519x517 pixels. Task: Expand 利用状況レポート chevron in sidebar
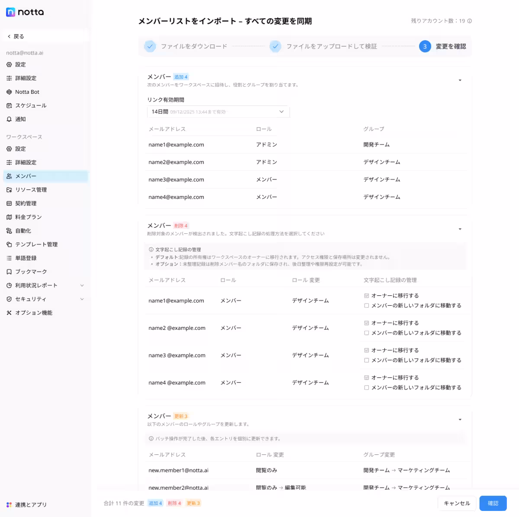click(82, 285)
